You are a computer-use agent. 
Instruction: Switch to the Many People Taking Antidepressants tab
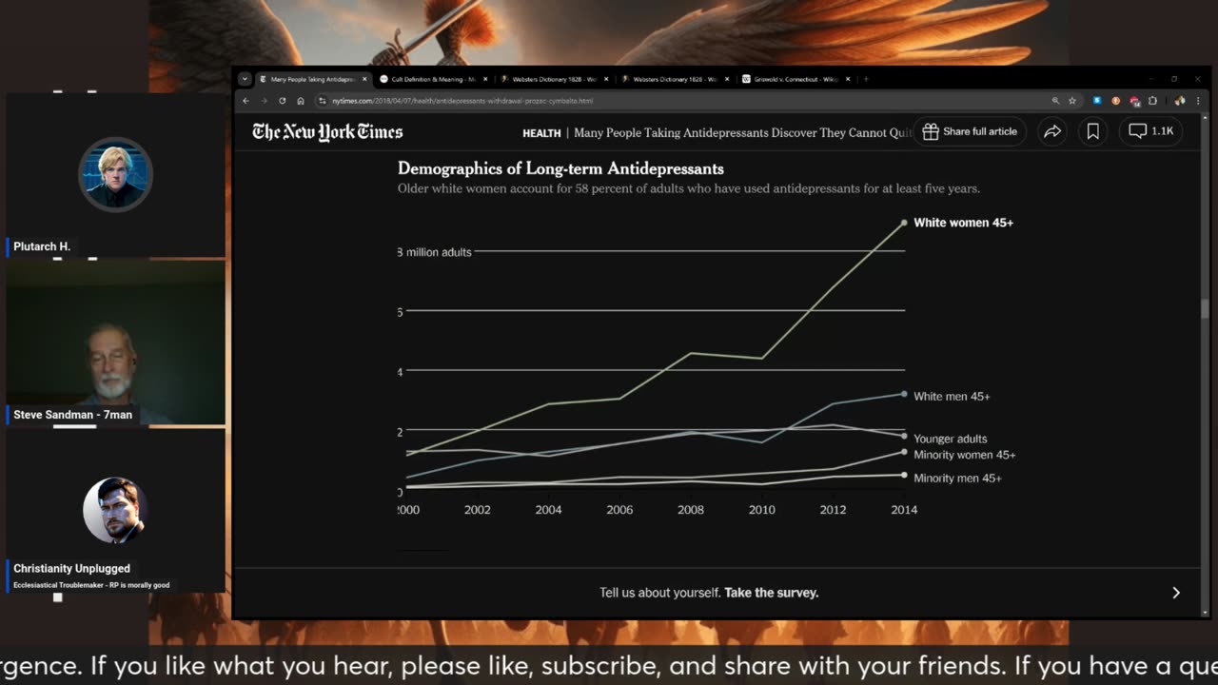pyautogui.click(x=313, y=79)
